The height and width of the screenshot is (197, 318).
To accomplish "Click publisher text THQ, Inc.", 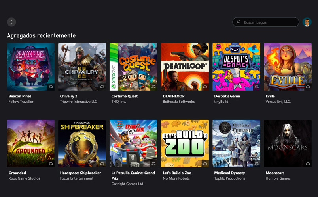I will (119, 102).
